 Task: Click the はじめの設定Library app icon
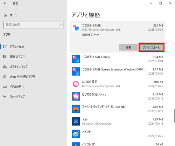(x=76, y=96)
